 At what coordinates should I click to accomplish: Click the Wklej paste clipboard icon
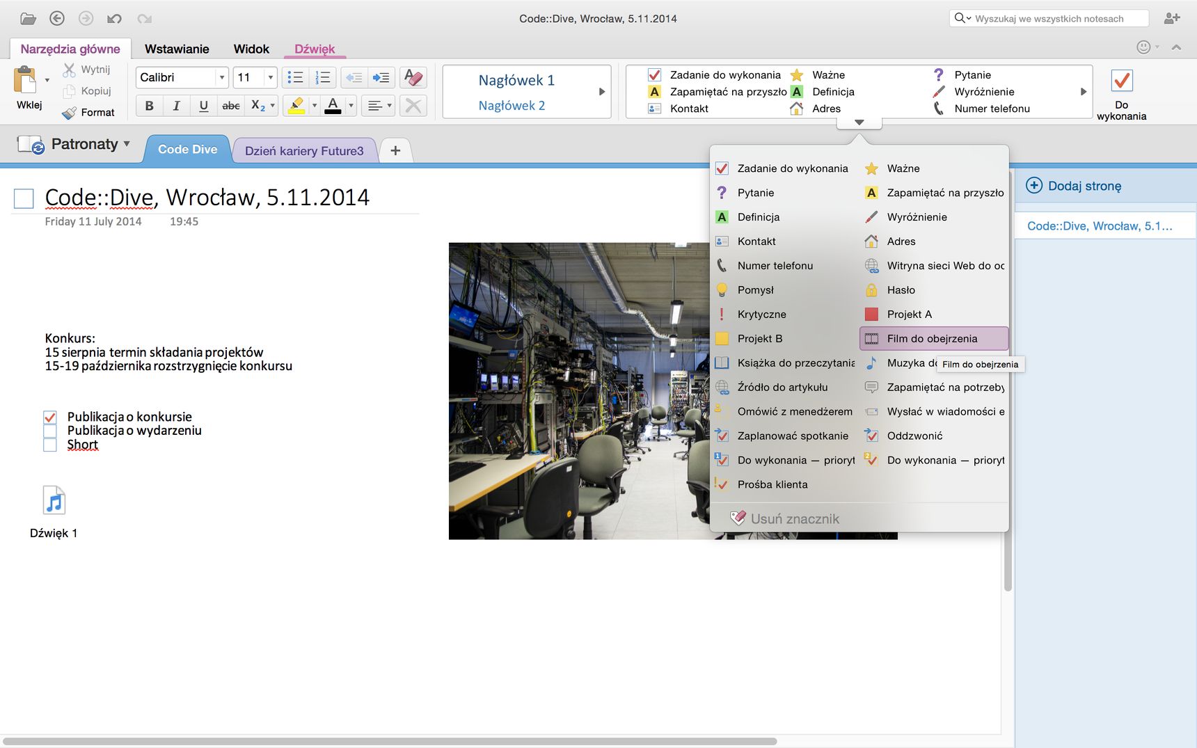click(25, 79)
